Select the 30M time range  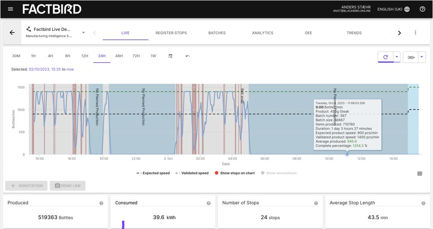point(16,56)
